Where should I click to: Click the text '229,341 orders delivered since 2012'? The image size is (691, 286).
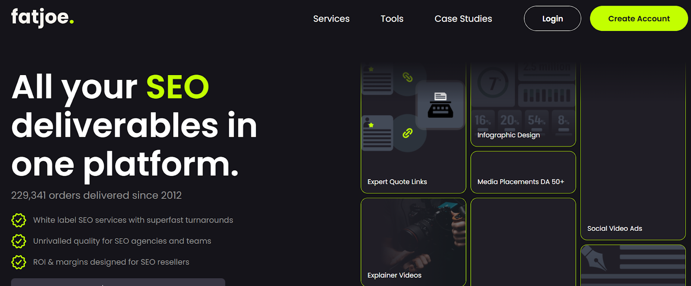96,195
